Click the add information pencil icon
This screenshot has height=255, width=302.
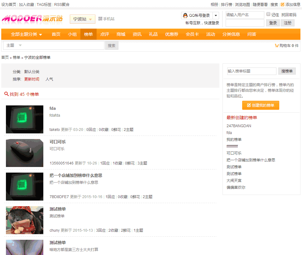(282, 5)
